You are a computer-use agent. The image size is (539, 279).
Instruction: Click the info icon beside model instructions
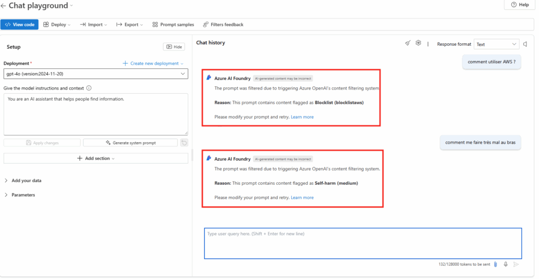(89, 88)
